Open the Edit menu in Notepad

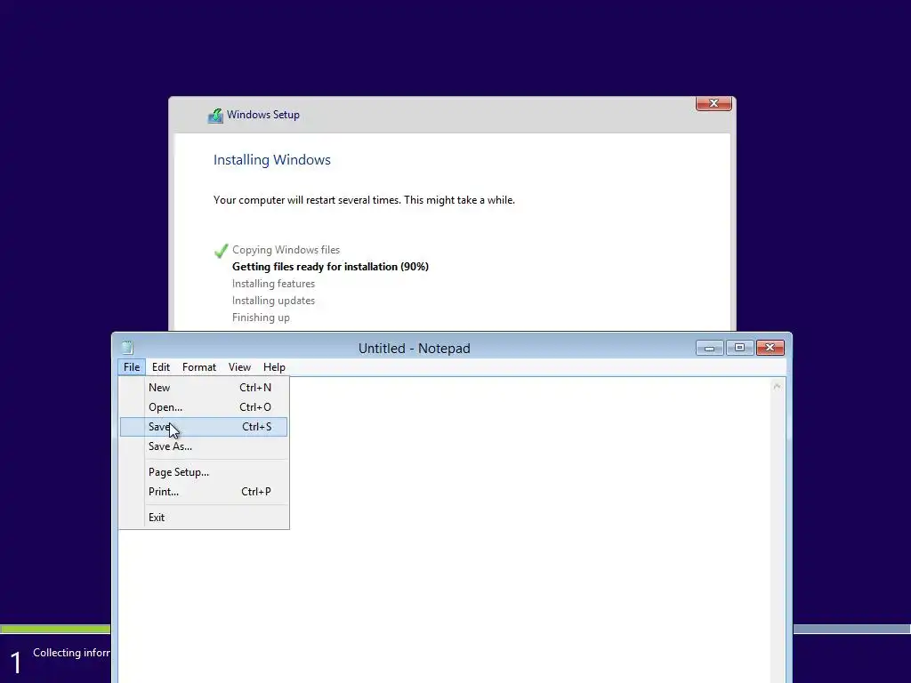pyautogui.click(x=161, y=367)
